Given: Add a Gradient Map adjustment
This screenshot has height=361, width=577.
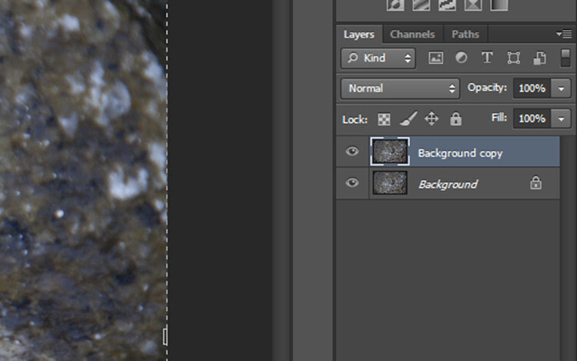Looking at the screenshot, I should (499, 5).
